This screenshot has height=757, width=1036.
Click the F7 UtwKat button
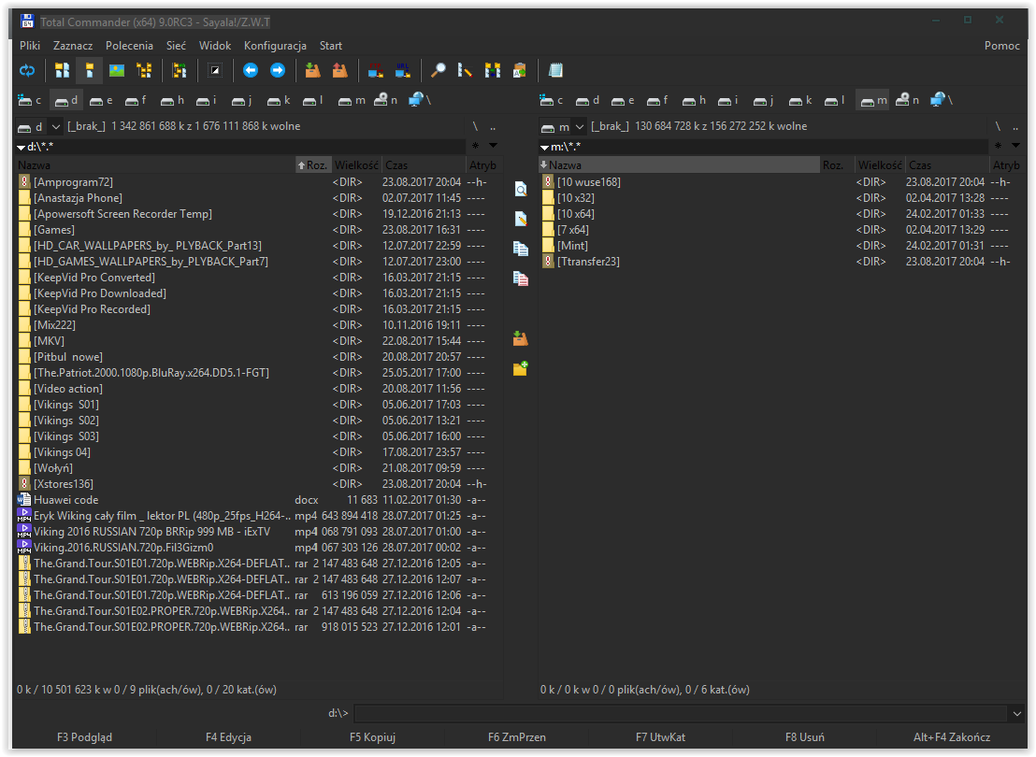[661, 737]
